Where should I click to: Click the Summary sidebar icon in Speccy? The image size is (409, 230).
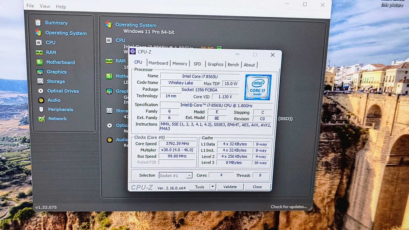point(38,22)
